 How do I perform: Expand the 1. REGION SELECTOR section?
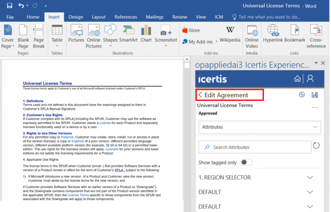(309, 178)
